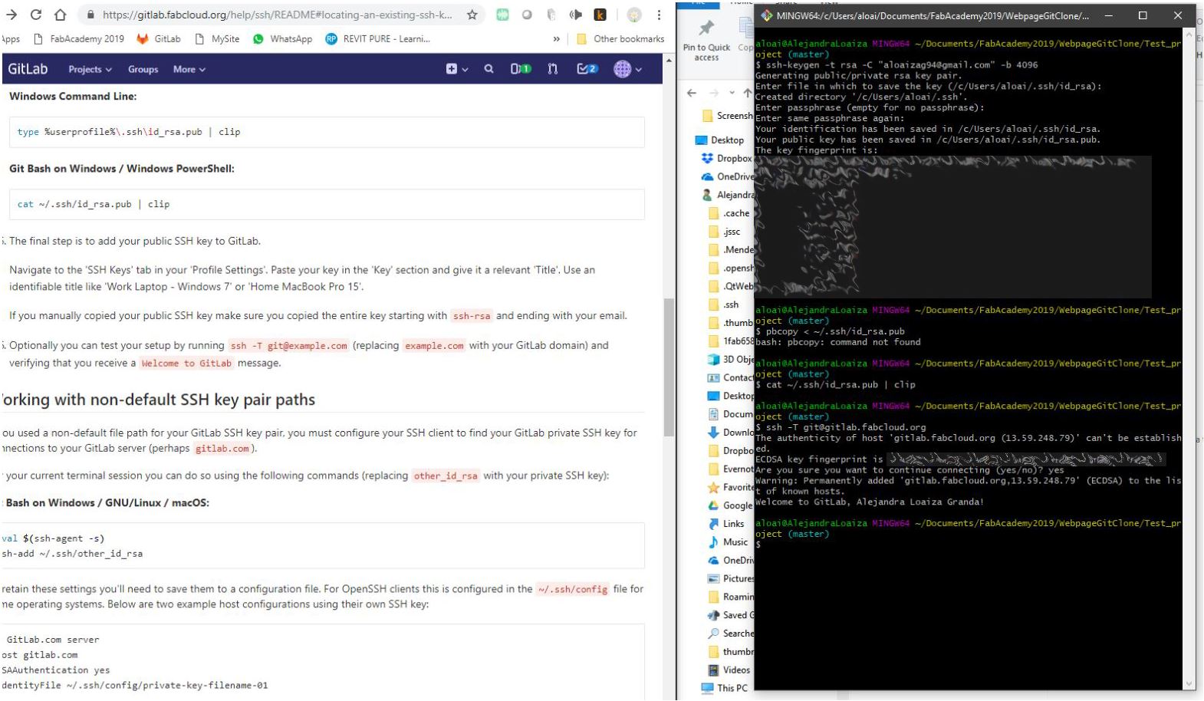Viewport: 1204px width, 701px height.
Task: Open the GitLab bookmark with fox icon
Action: 159,39
